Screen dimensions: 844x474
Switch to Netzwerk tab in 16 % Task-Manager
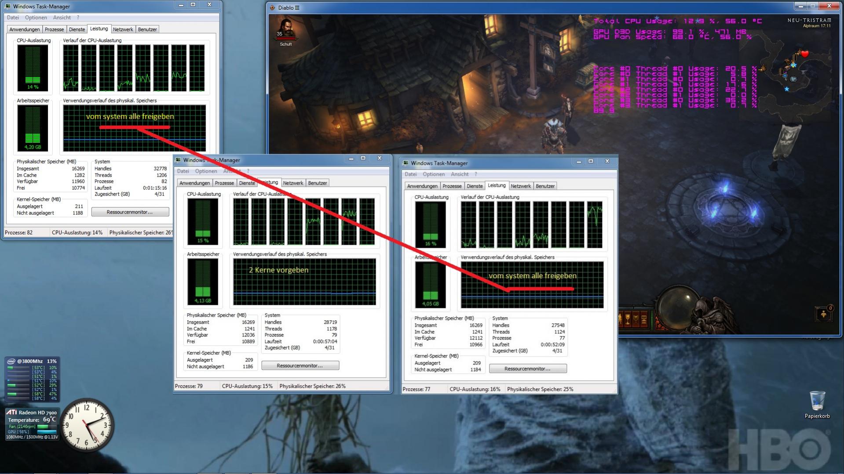coord(521,186)
